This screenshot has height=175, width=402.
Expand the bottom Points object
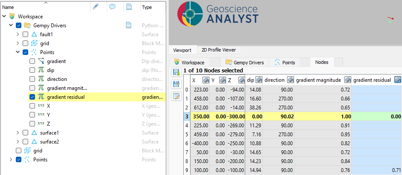[x=11, y=160]
